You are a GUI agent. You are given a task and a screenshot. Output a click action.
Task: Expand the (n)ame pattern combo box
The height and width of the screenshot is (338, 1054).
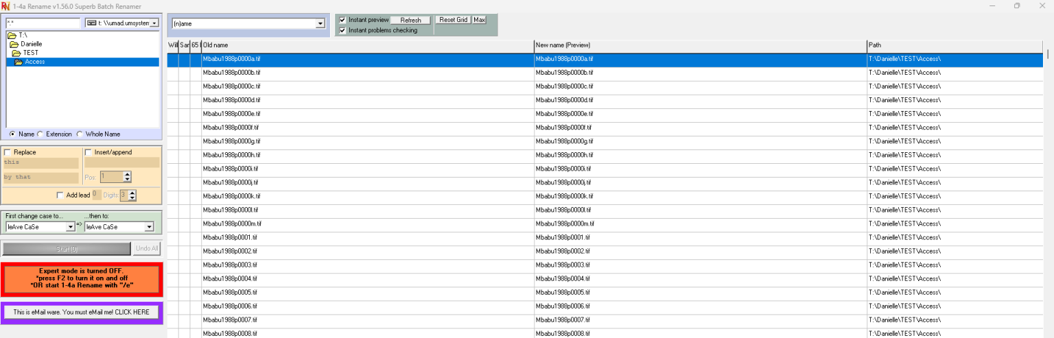tap(320, 23)
